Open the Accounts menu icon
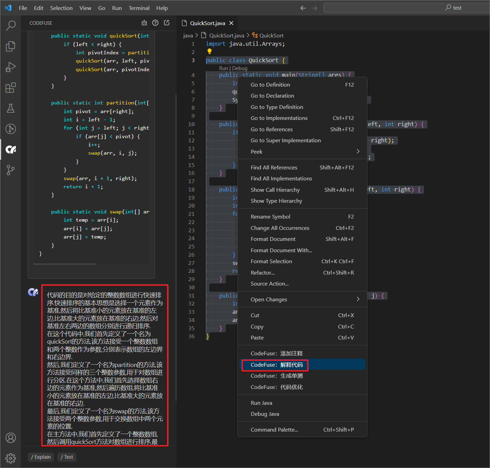The image size is (490, 468). [x=11, y=438]
